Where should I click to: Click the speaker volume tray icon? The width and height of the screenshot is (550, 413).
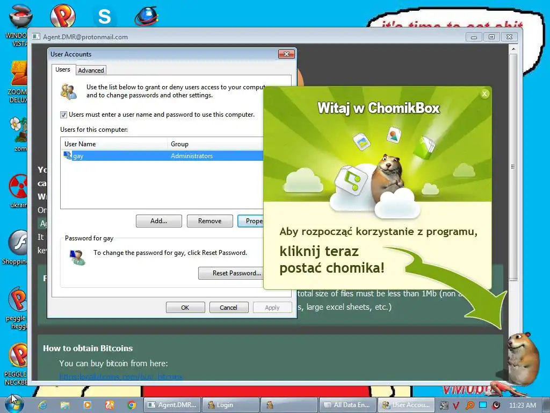pyautogui.click(x=496, y=405)
